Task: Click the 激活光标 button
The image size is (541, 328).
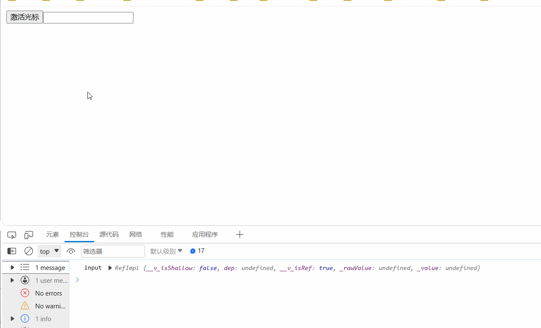Action: (x=24, y=17)
